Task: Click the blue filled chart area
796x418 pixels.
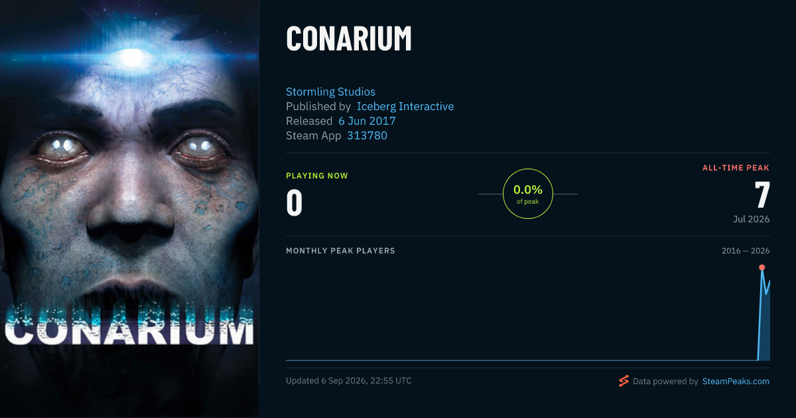Action: 765,325
